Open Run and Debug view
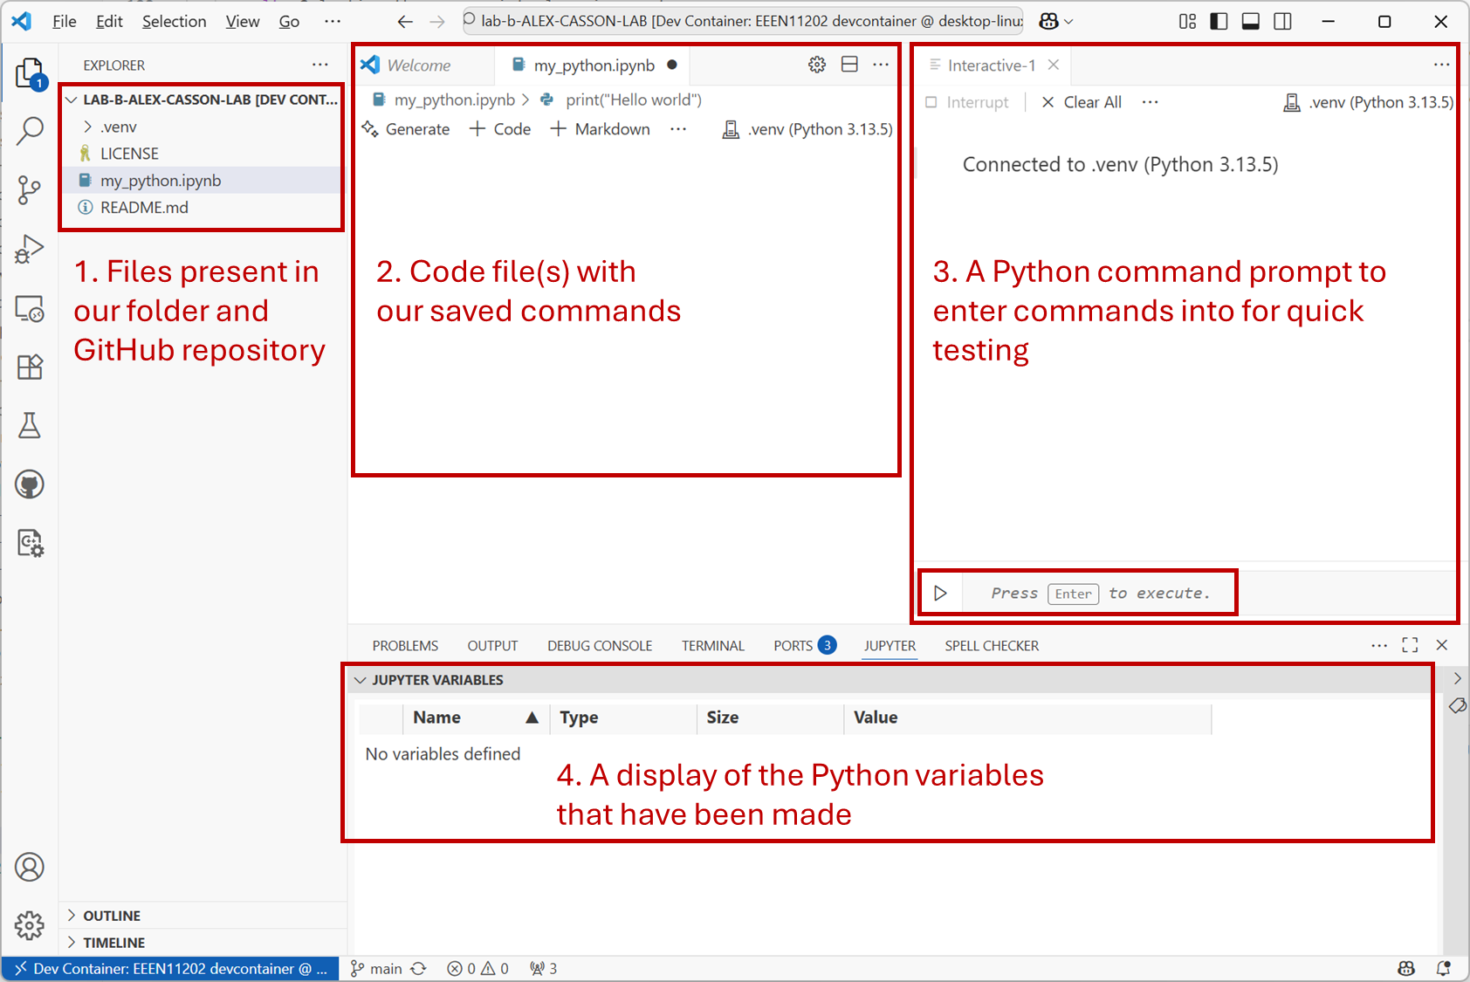This screenshot has width=1470, height=982. click(x=30, y=250)
